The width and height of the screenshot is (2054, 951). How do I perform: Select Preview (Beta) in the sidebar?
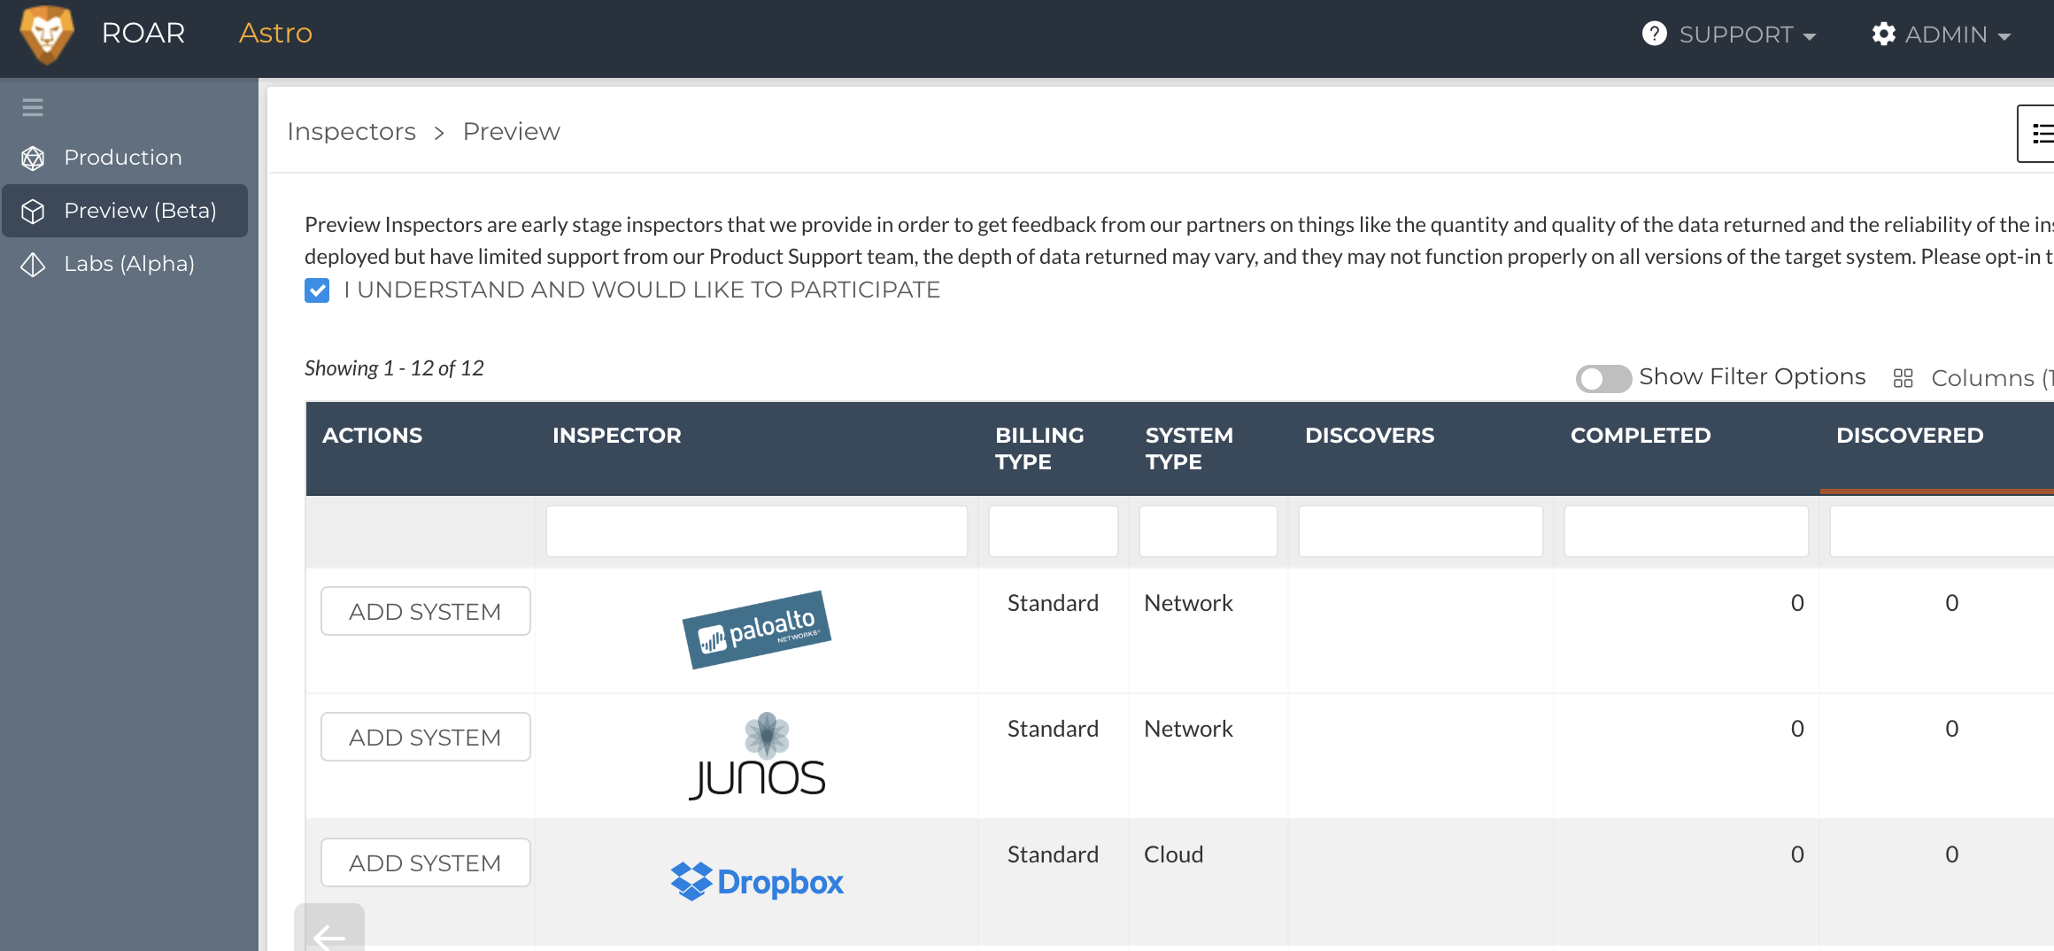coord(125,211)
